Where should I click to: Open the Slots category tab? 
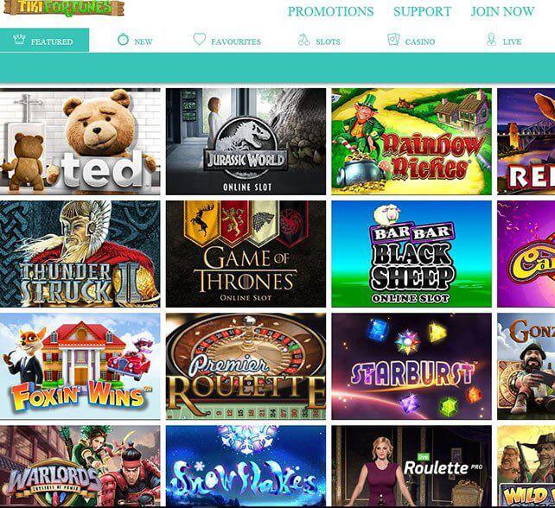pos(319,41)
